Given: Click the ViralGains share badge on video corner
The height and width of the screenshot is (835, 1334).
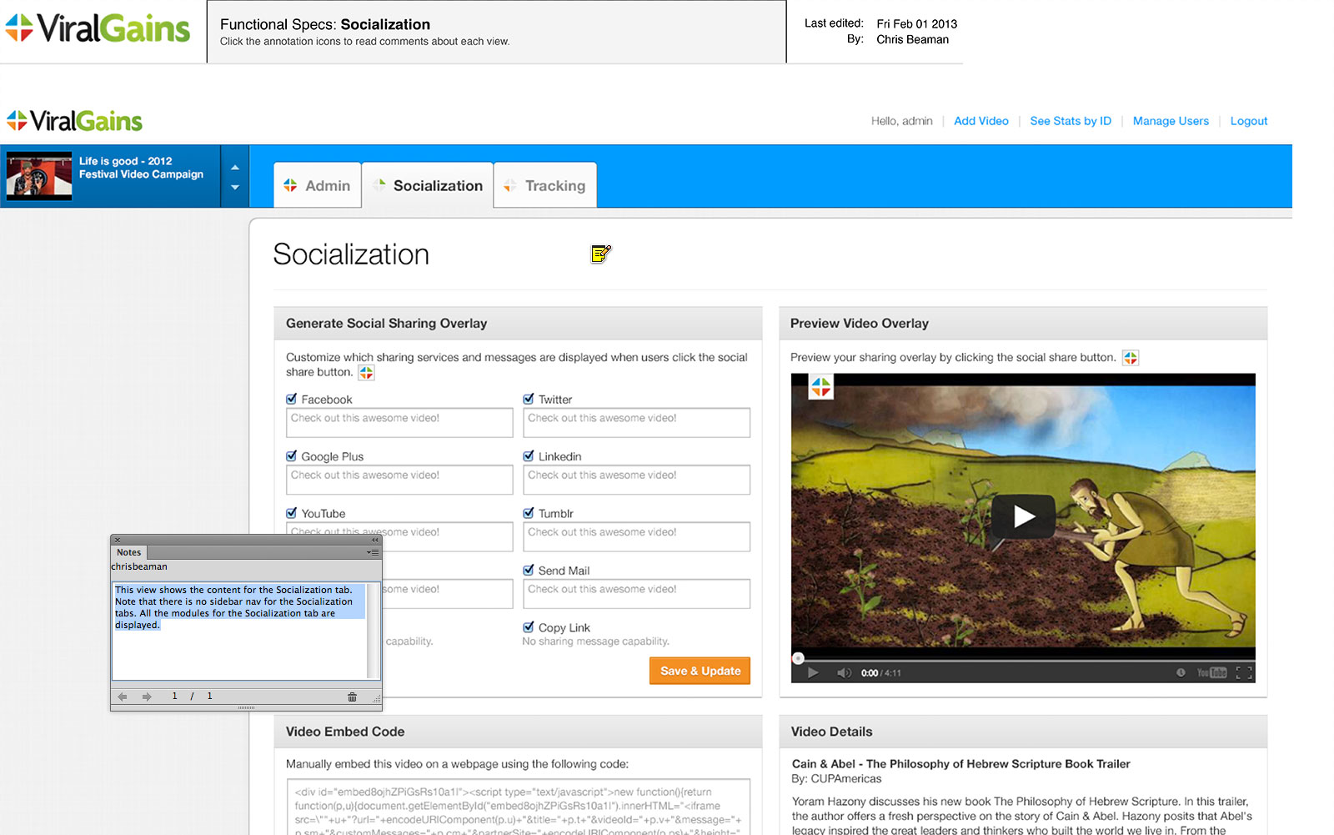Looking at the screenshot, I should coord(821,387).
